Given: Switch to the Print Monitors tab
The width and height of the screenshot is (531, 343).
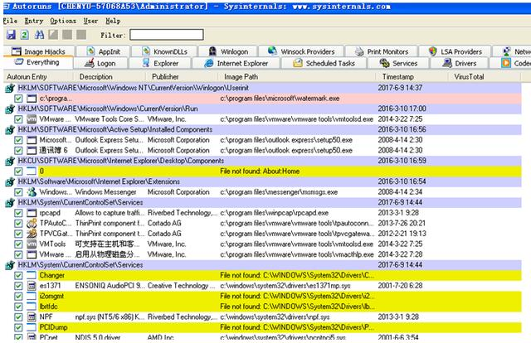Looking at the screenshot, I should click(x=381, y=51).
